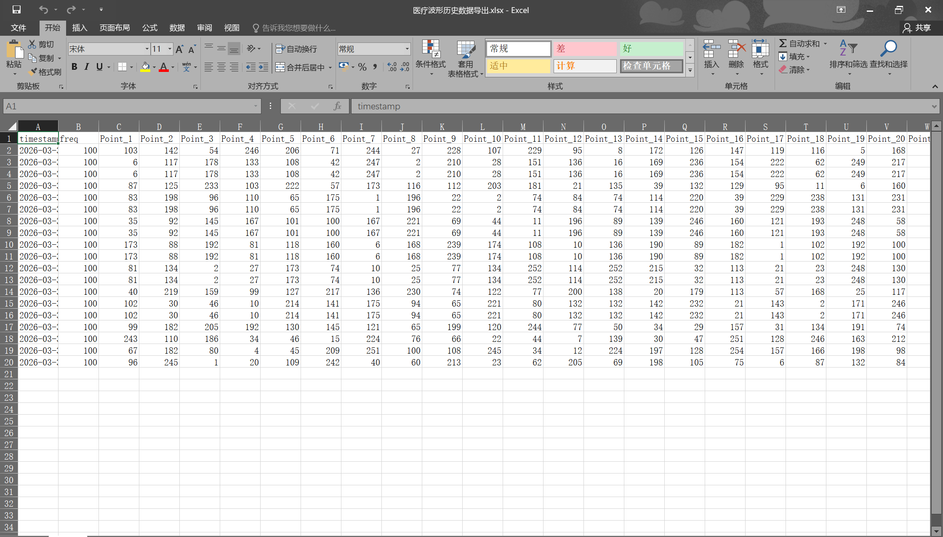943x537 pixels.
Task: Toggle top vertical alignment
Action: [x=209, y=49]
